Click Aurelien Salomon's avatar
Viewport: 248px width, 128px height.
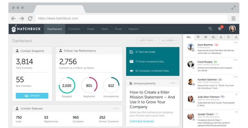point(191,82)
